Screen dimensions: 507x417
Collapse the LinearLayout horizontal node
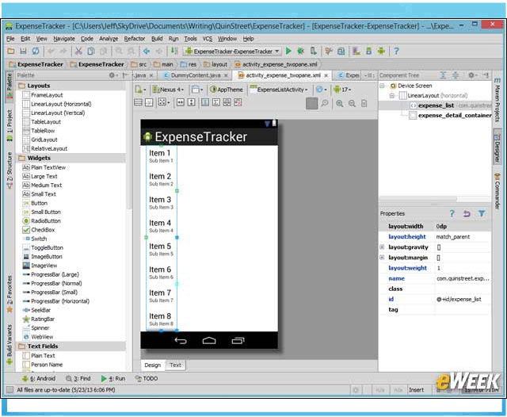[x=392, y=95]
